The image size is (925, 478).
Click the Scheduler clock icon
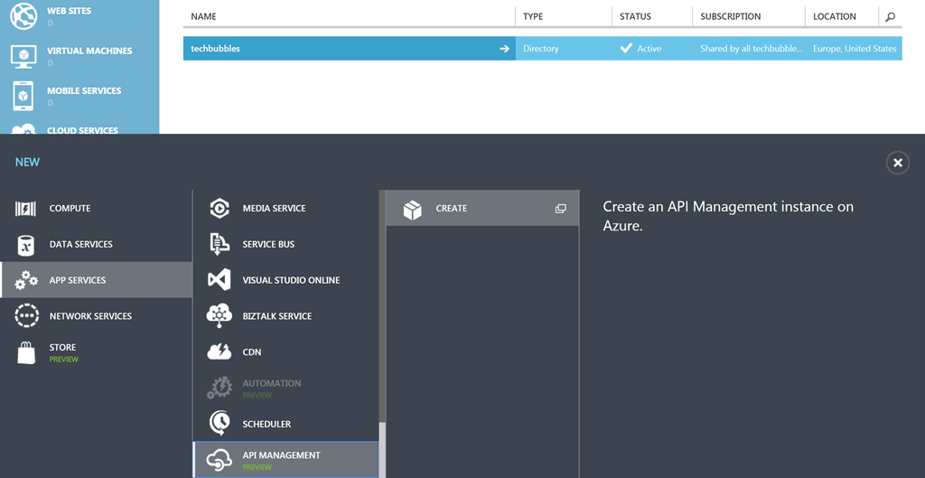(220, 424)
